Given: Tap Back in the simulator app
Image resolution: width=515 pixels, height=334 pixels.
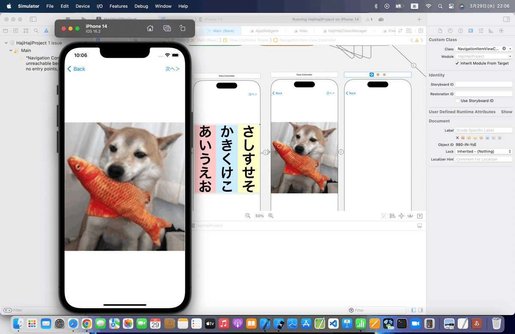Looking at the screenshot, I should coord(76,69).
